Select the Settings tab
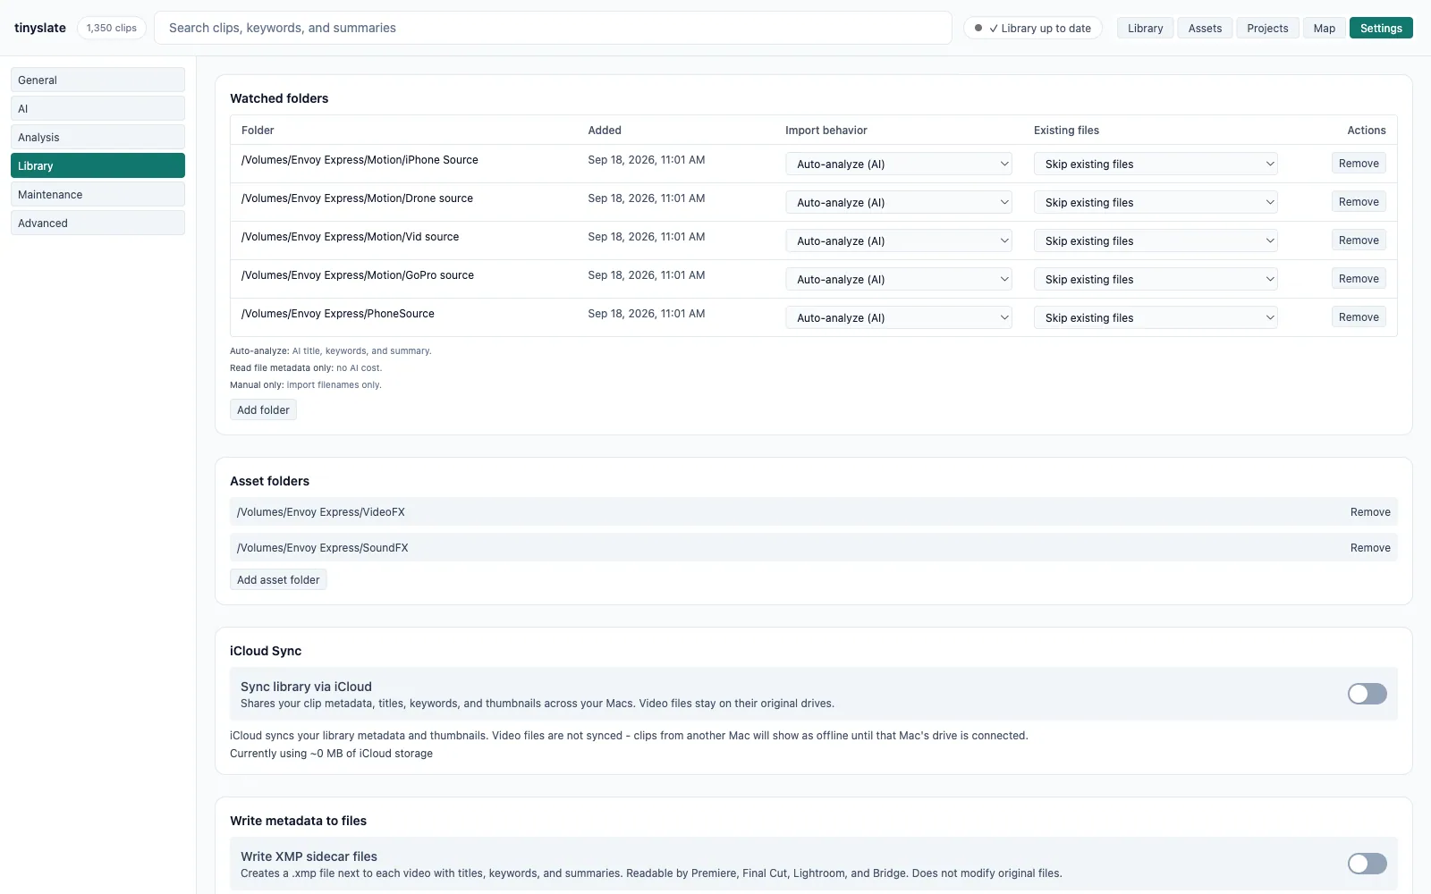This screenshot has width=1431, height=894. (1381, 28)
